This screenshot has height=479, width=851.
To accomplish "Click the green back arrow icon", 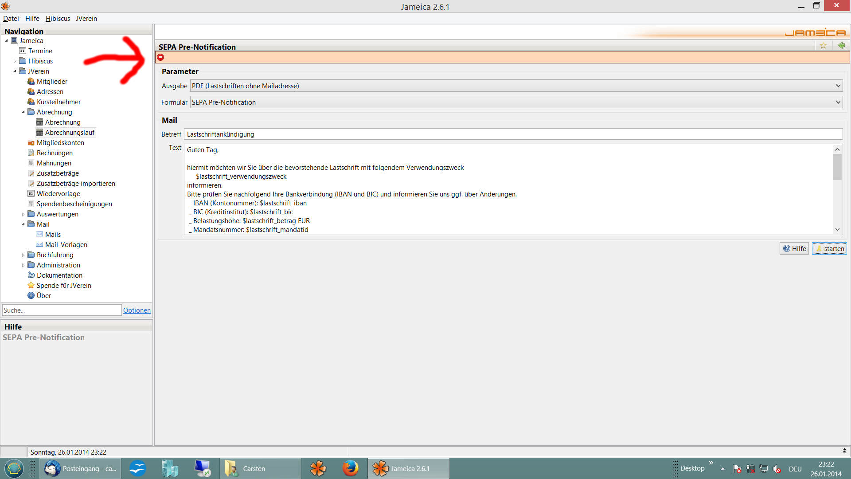I will click(841, 45).
